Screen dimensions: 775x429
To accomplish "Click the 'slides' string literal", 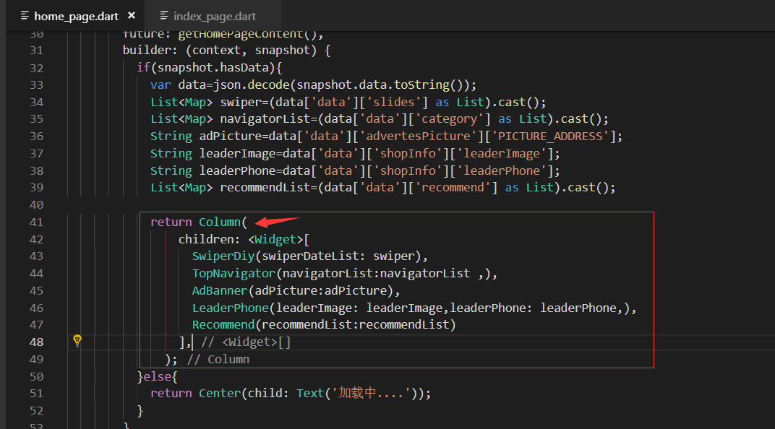I will 393,102.
